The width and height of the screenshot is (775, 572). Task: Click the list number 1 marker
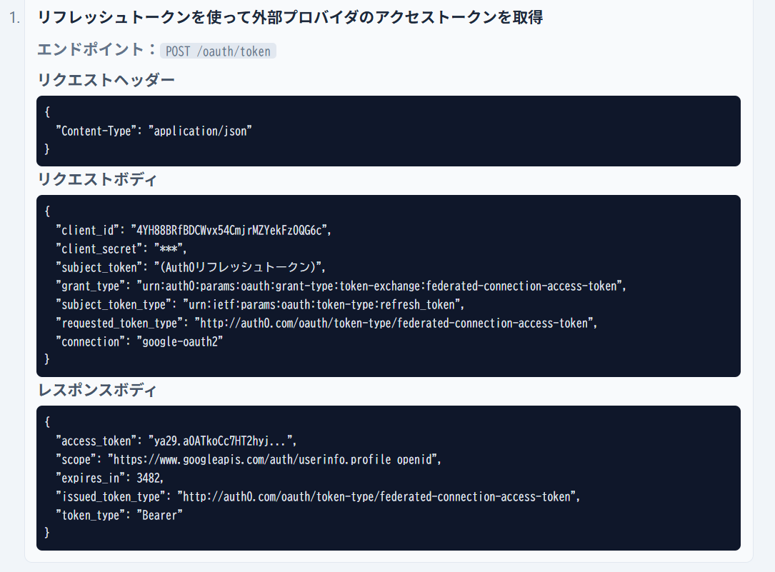pos(15,18)
